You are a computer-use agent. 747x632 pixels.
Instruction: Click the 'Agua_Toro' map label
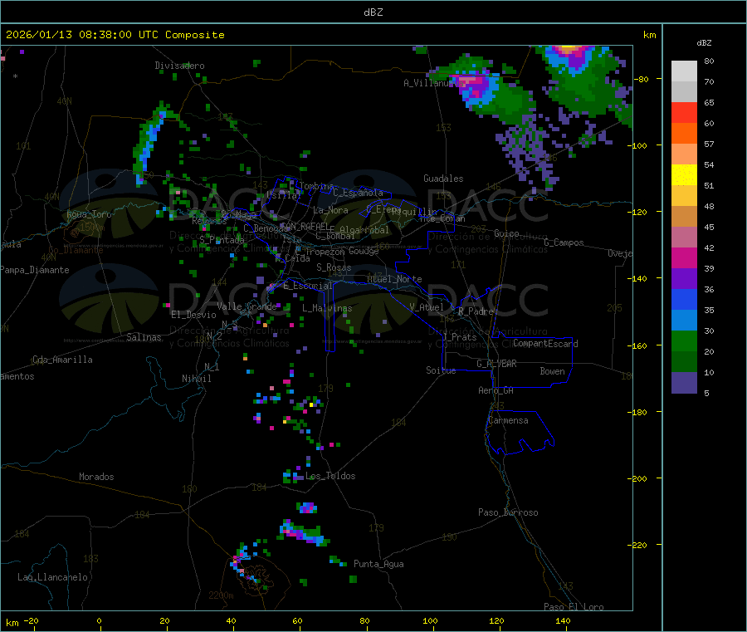pyautogui.click(x=89, y=214)
